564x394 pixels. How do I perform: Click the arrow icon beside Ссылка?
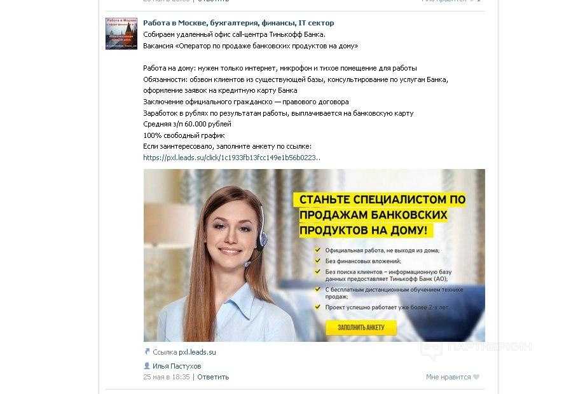147,352
